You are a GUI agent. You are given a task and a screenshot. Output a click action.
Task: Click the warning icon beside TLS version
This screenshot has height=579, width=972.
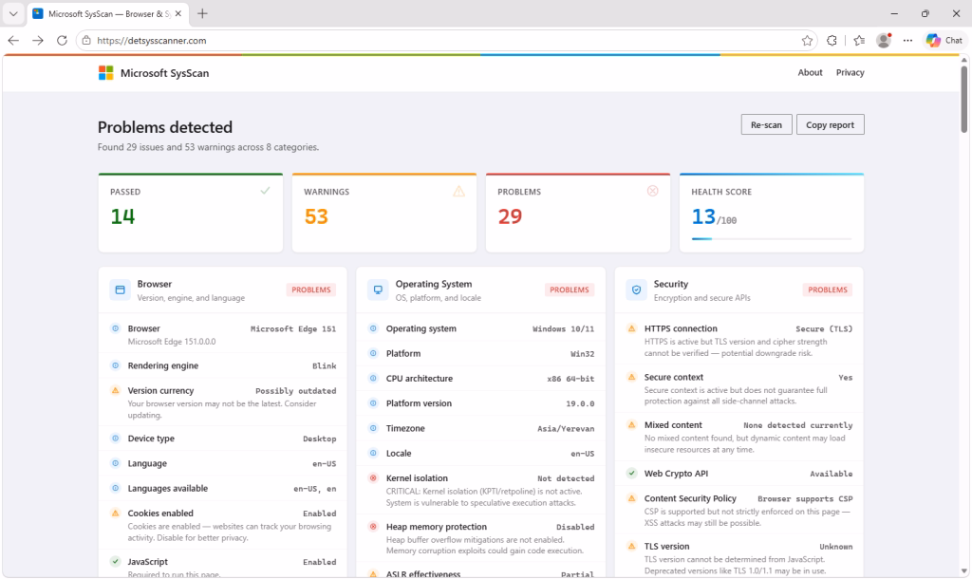pos(631,546)
